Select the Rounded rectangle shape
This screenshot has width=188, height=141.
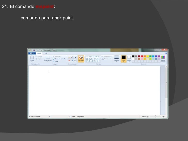[97, 57]
